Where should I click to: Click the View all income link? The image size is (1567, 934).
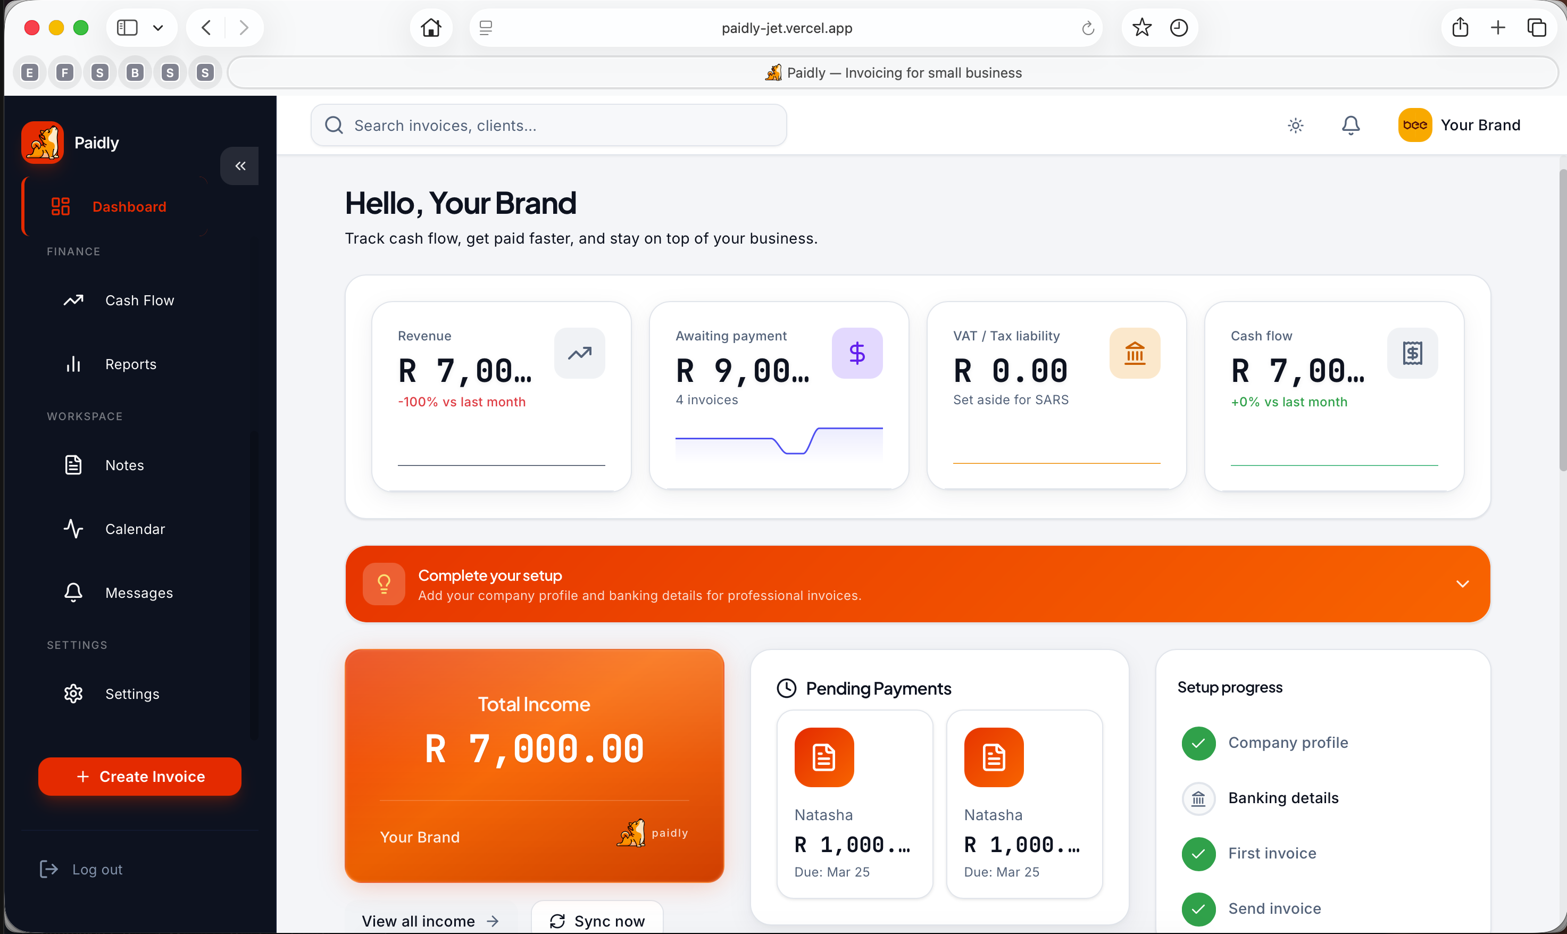coord(430,921)
